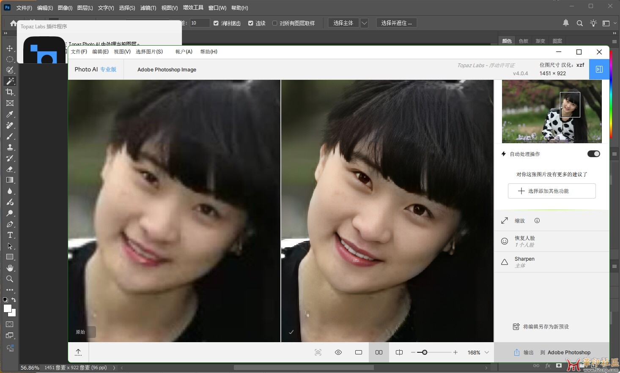Screen dimensions: 620x373
Task: Open Topaz 文件(F) menu
Action: 79,52
